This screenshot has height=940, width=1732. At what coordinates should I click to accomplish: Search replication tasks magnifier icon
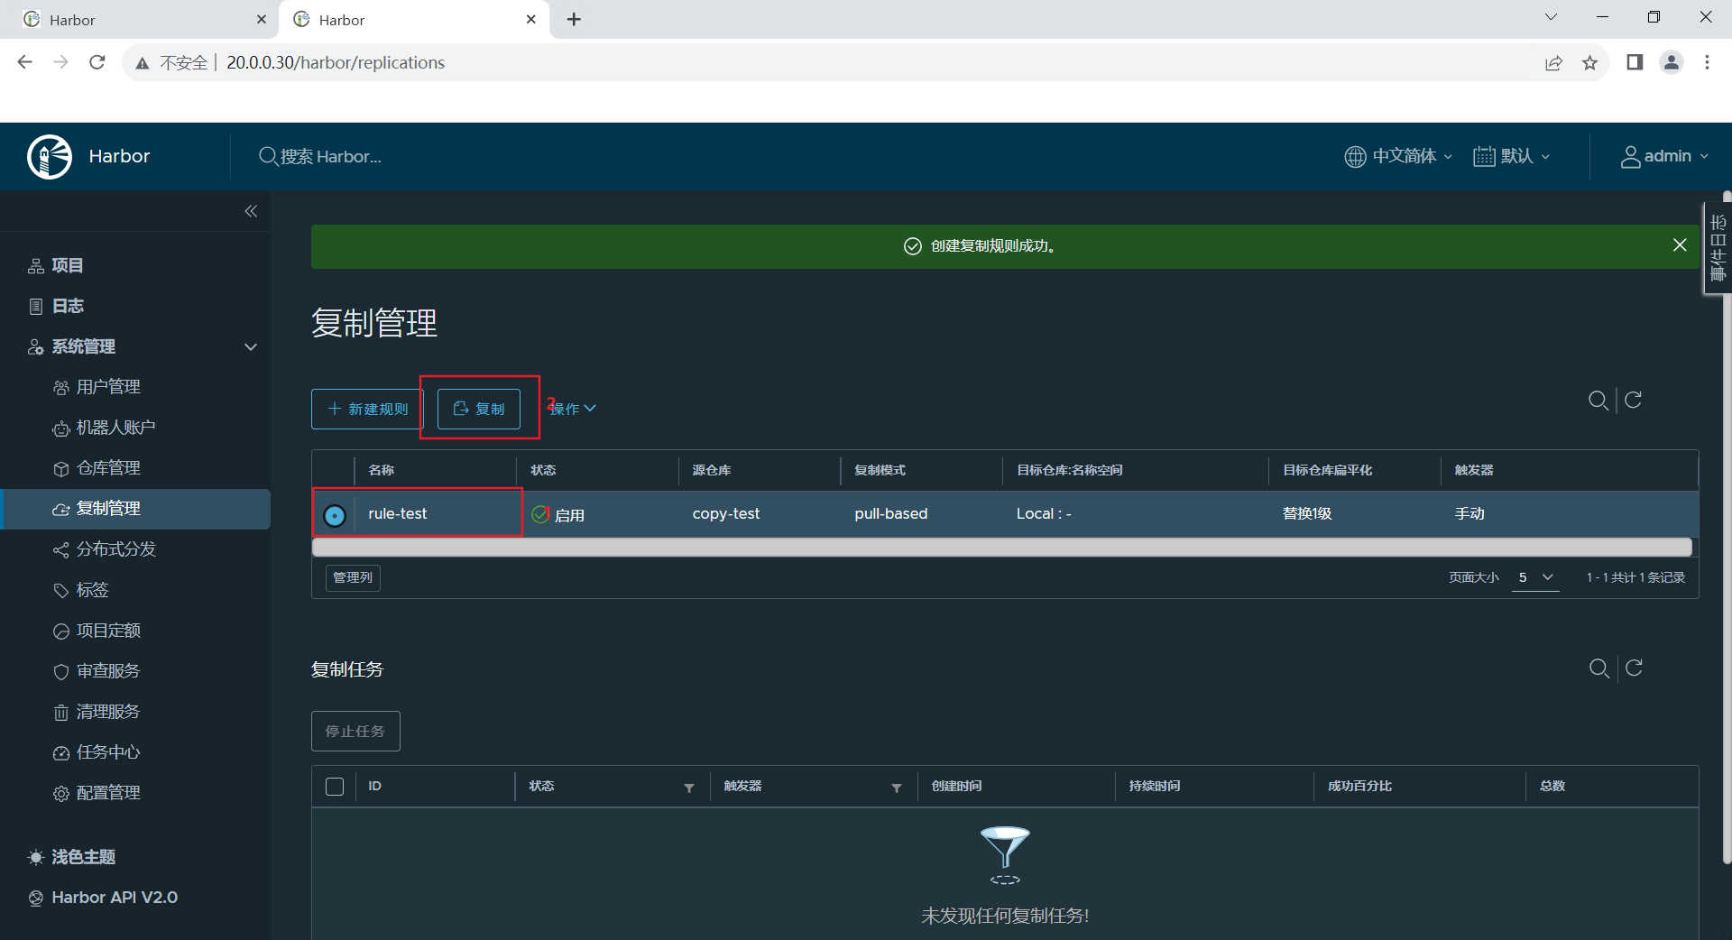1598,668
